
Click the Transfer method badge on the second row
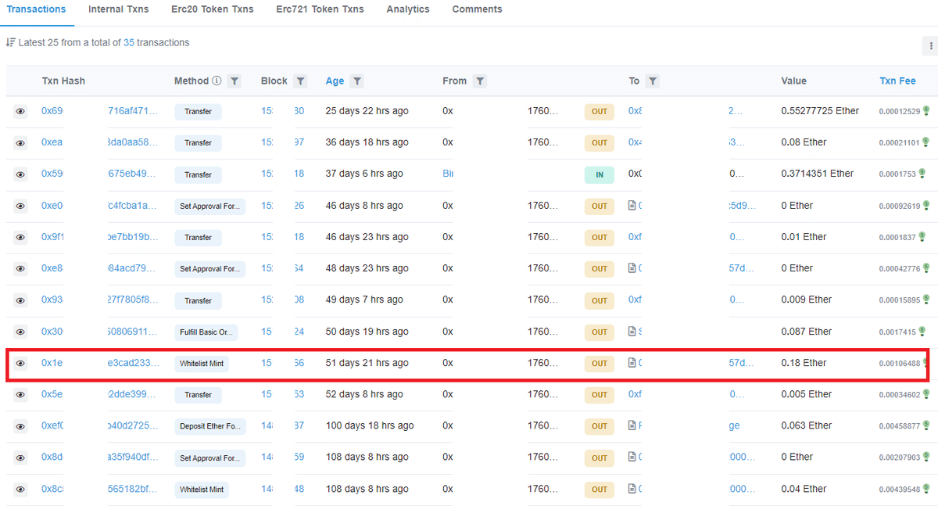pyautogui.click(x=198, y=142)
